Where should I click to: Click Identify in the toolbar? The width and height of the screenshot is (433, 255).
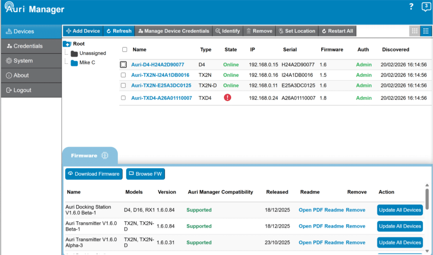[x=228, y=31]
